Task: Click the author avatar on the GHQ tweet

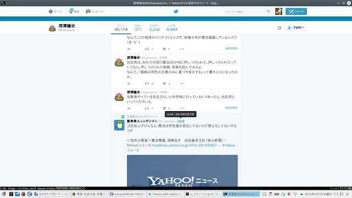Action: click(119, 62)
